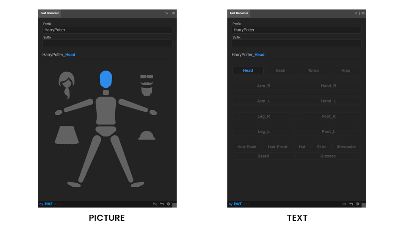Click the Foot_L button

(329, 131)
